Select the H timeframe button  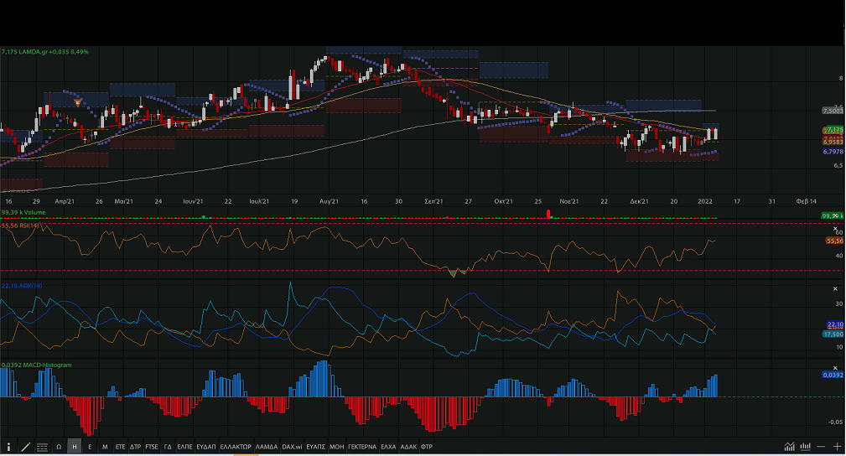pos(75,447)
